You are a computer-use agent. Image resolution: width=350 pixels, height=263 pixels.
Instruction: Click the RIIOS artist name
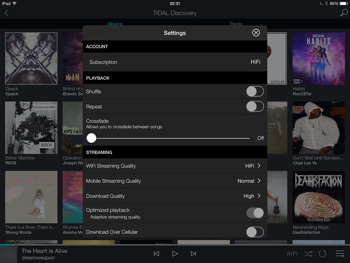11,163
